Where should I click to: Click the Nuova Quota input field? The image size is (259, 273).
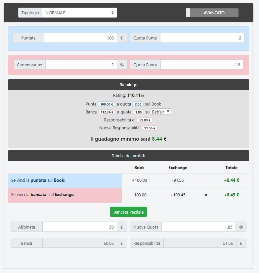[198, 227]
